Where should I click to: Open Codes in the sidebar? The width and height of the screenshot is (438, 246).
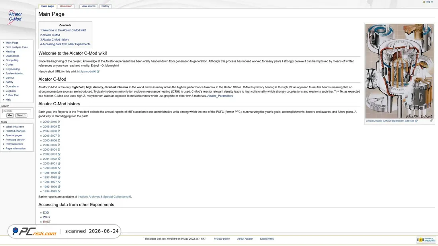tap(10, 64)
